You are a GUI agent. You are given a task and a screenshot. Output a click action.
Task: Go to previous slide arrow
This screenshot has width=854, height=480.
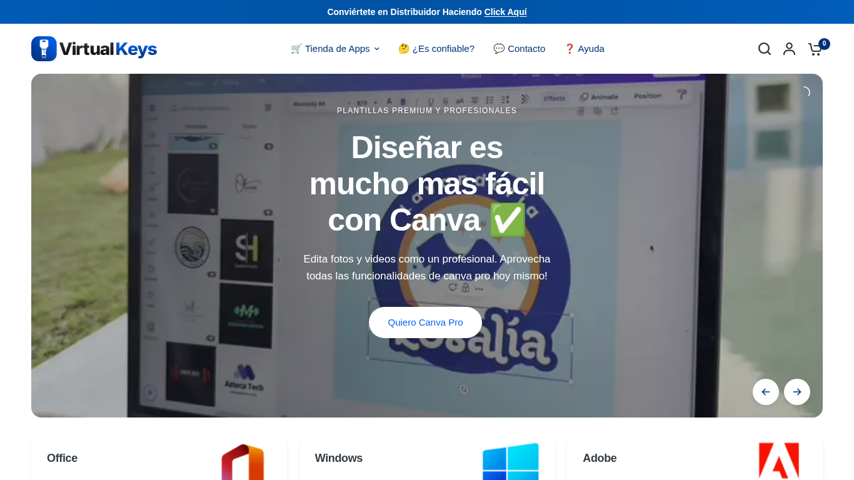766,392
